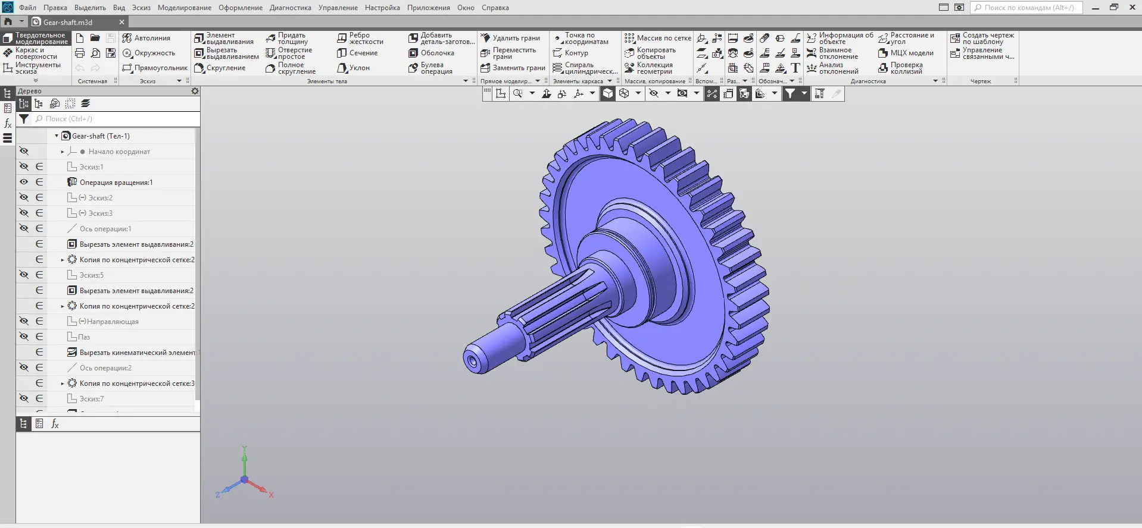This screenshot has width=1142, height=528.
Task: Collapse the Gear-shaft (Тел-1) tree root
Action: tap(57, 136)
